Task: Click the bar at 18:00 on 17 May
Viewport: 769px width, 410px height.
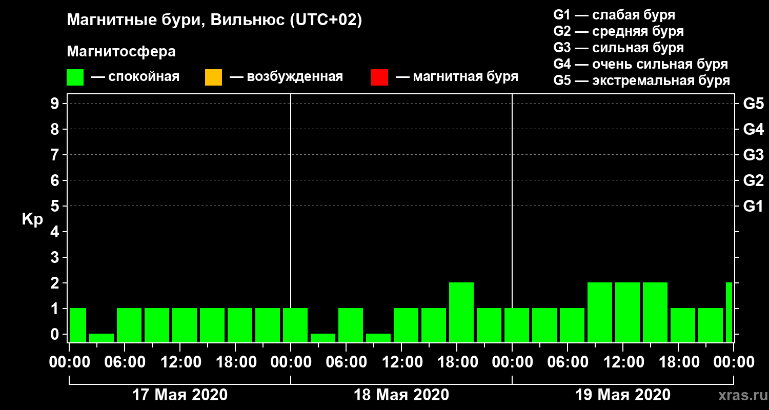Action: pos(240,325)
